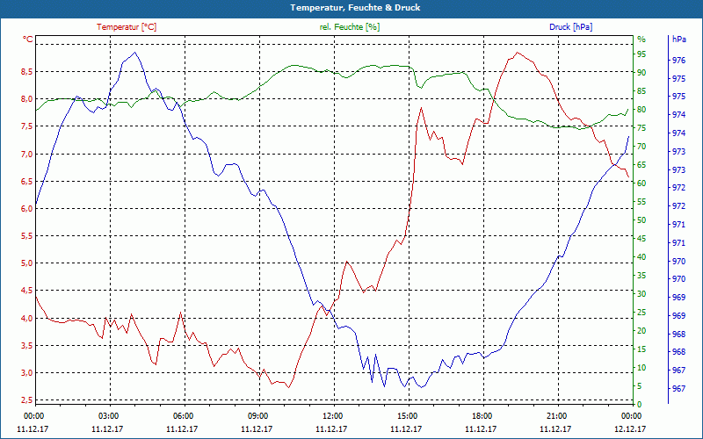Click the green "20" humidity axis value
This screenshot has width=703, height=439.
click(x=641, y=331)
